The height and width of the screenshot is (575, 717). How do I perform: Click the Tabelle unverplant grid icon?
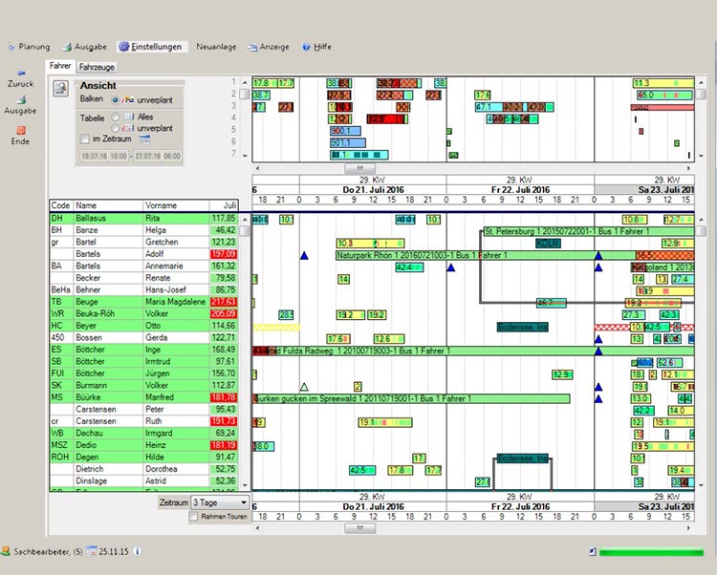coord(129,128)
